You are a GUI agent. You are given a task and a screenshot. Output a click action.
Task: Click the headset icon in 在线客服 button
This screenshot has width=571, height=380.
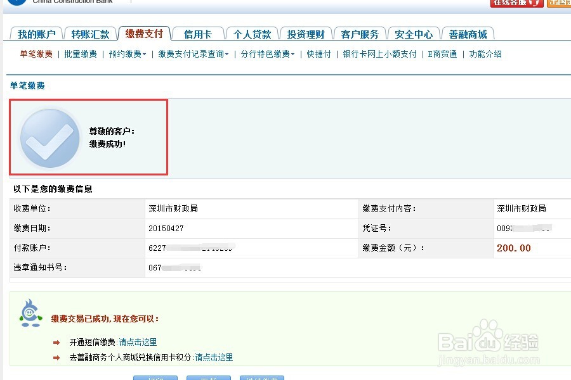tap(532, 4)
